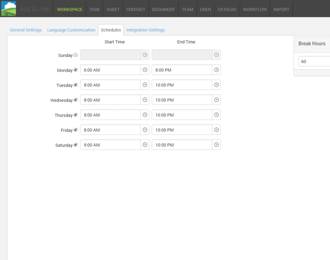Click the App Builder logo
This screenshot has width=330, height=260.
pos(8,8)
